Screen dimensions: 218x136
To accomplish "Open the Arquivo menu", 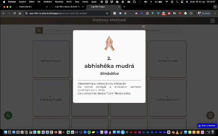I will [22, 2].
